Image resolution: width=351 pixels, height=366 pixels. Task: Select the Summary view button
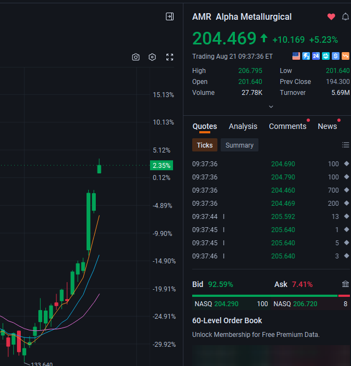click(x=239, y=145)
